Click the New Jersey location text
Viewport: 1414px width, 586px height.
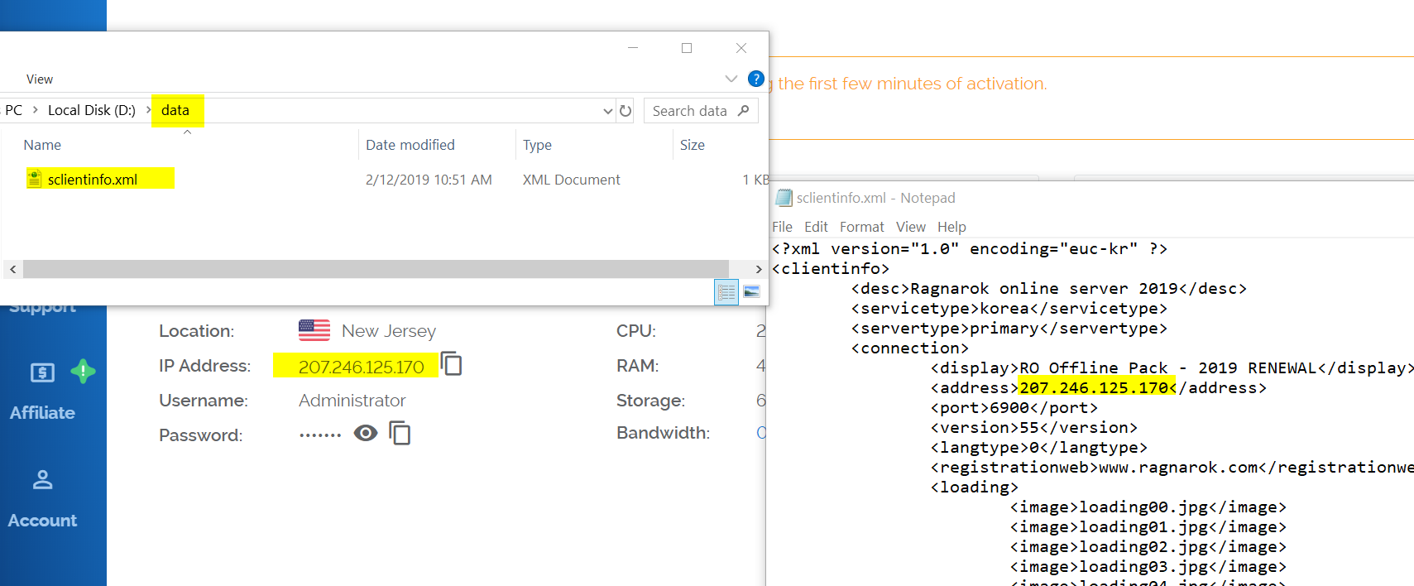tap(389, 331)
